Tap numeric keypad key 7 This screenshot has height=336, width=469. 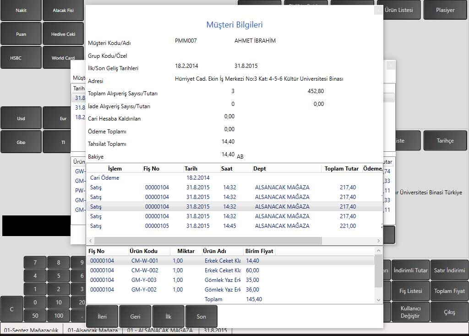[x=35, y=262]
